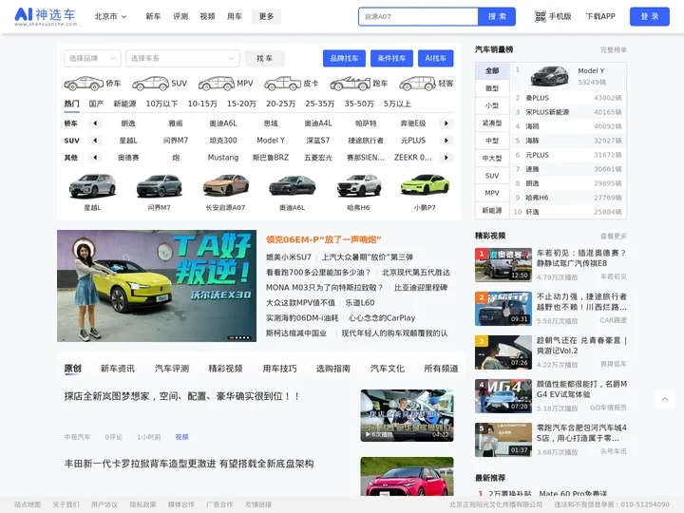
Task: Open the 新车 navigation item
Action: pyautogui.click(x=153, y=16)
